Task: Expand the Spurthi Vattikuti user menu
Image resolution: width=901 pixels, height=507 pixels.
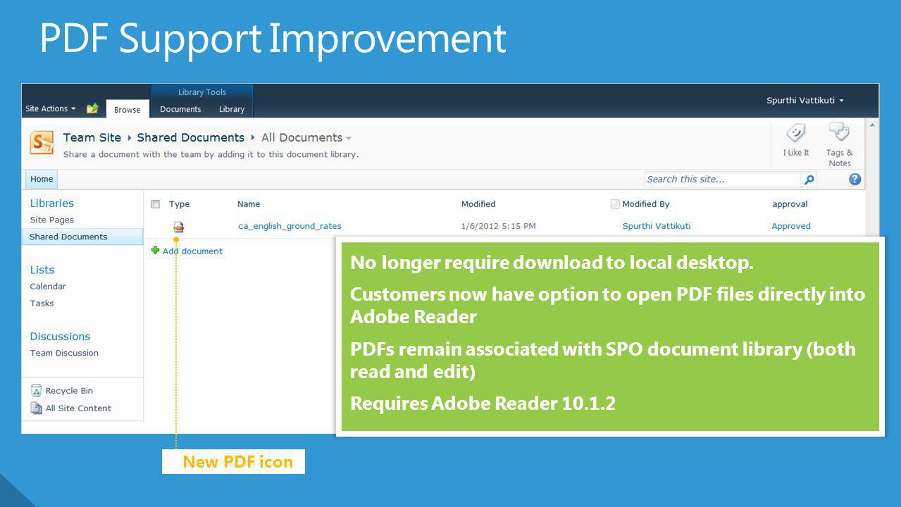Action: [805, 101]
